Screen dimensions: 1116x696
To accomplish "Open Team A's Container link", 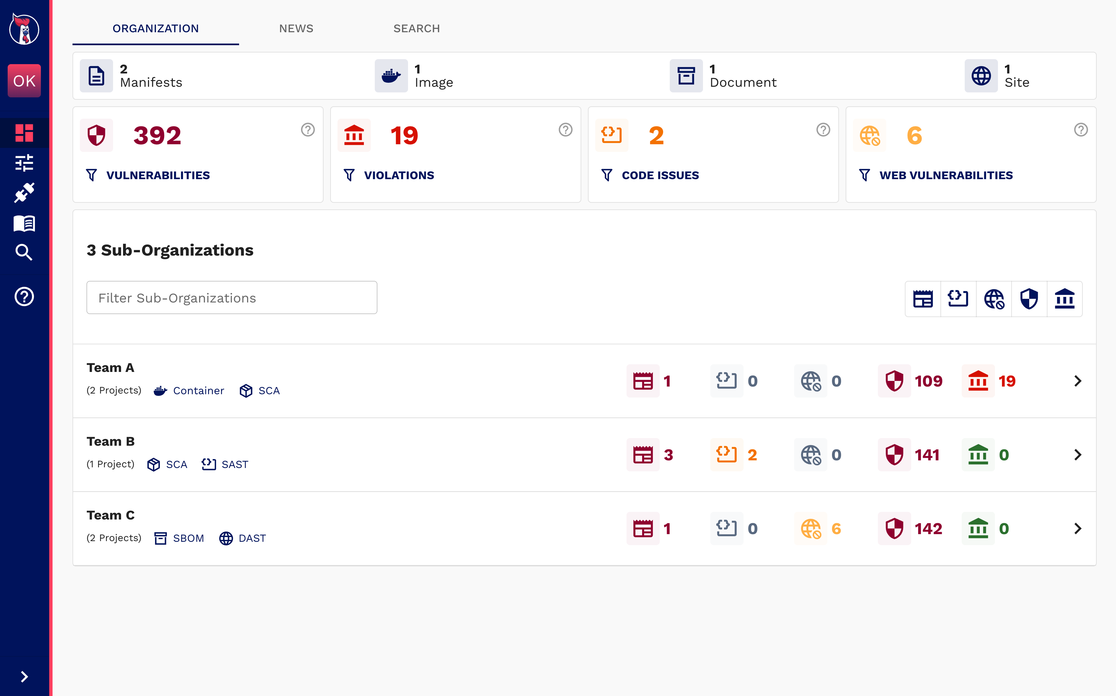I will pos(199,390).
